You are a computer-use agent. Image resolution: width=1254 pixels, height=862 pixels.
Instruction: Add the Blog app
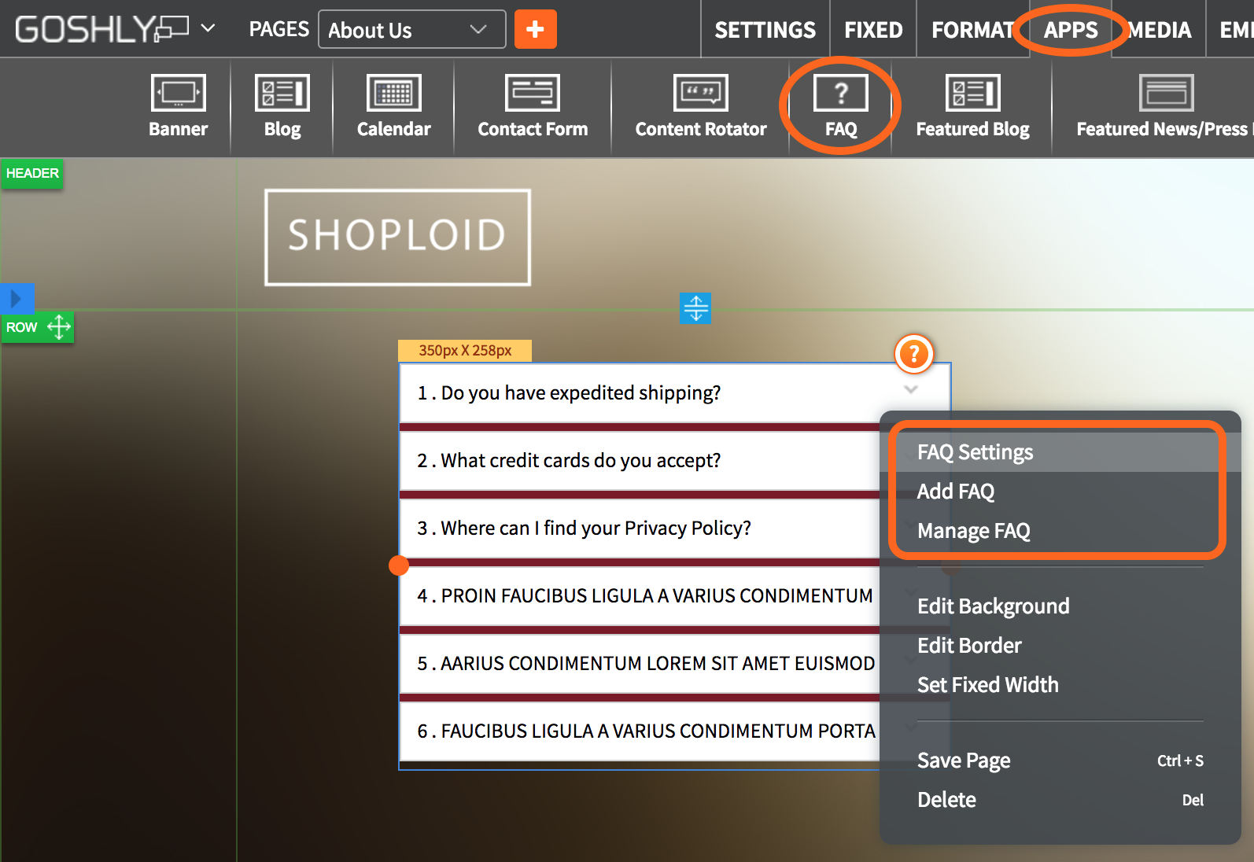coord(282,107)
